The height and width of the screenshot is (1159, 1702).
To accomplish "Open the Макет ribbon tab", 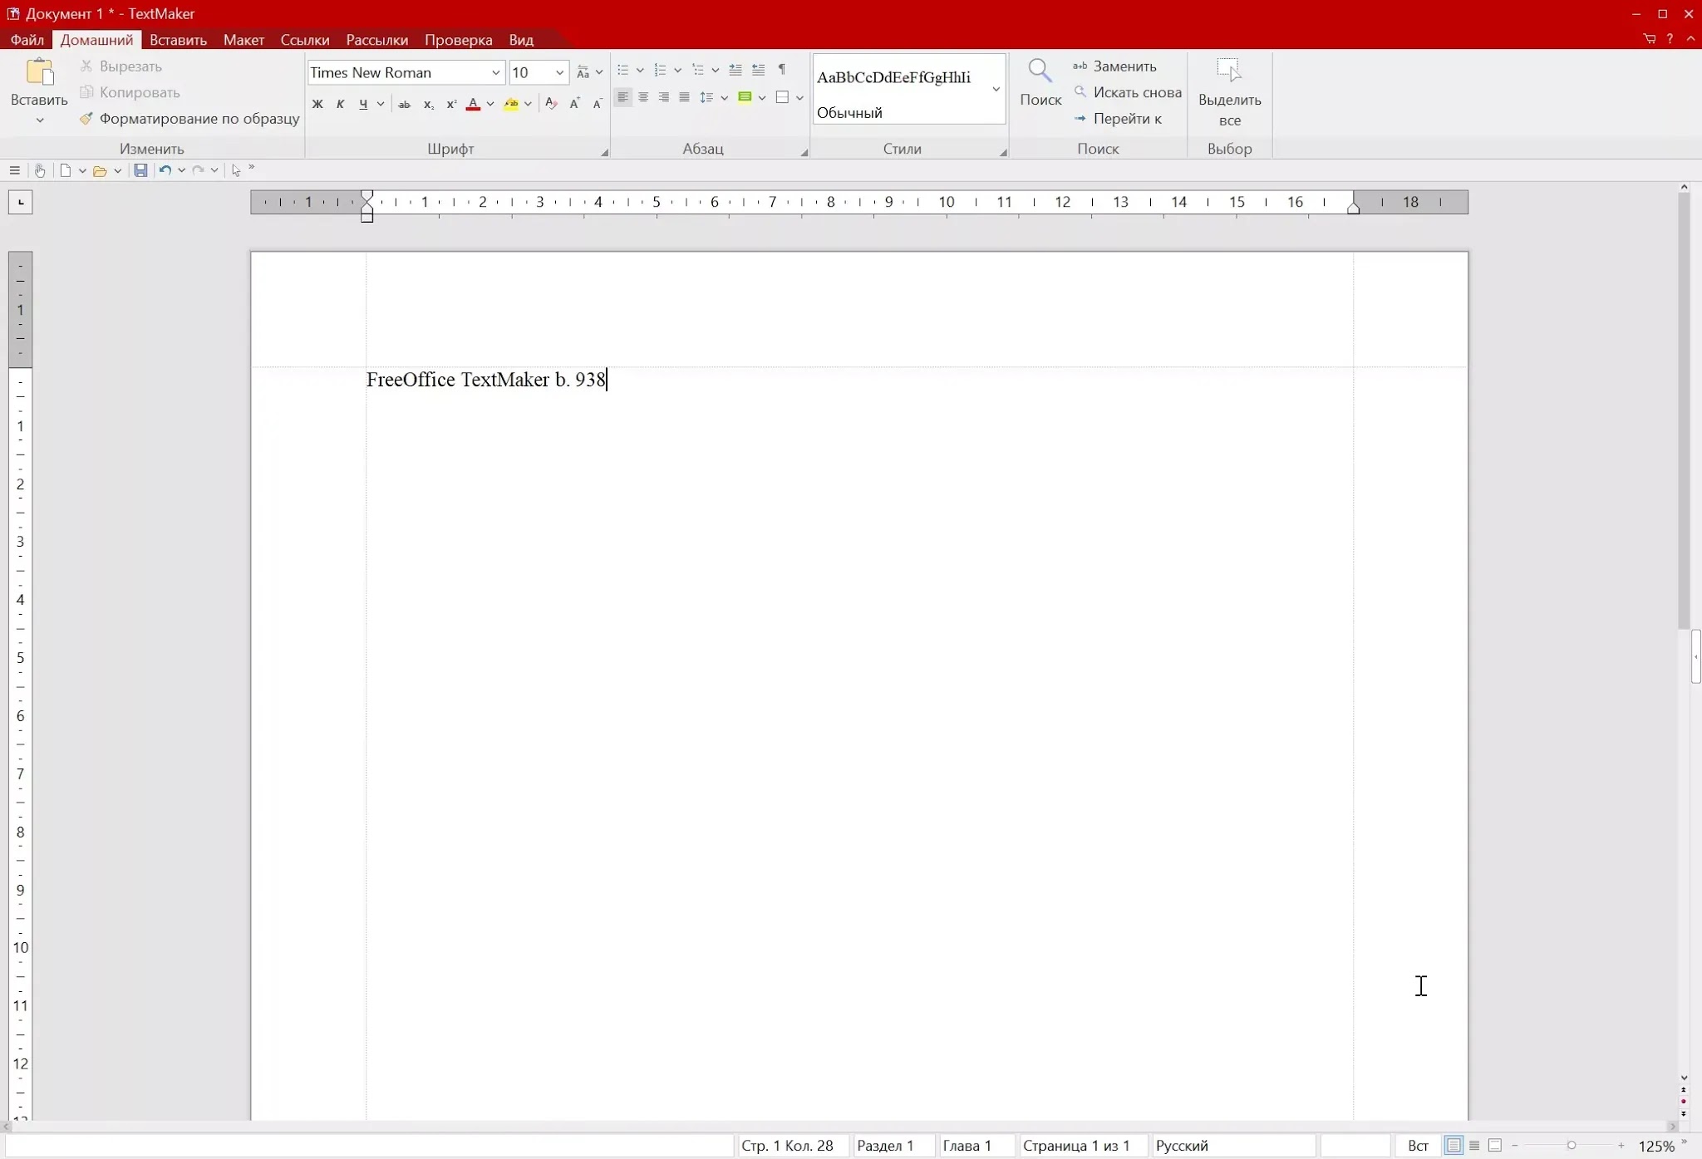I will 243,40.
